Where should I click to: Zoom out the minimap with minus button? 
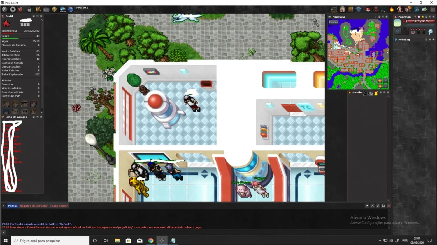[385, 86]
